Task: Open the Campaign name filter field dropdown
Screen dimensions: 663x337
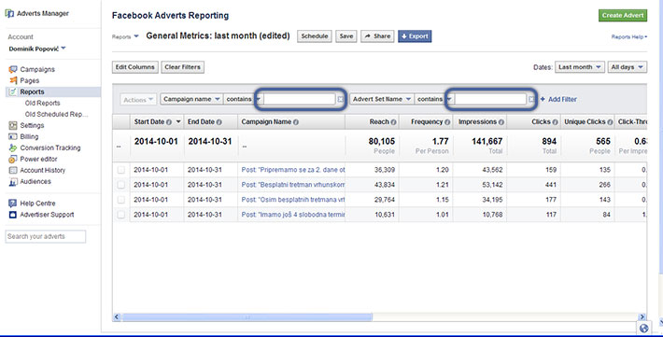Action: pyautogui.click(x=191, y=99)
